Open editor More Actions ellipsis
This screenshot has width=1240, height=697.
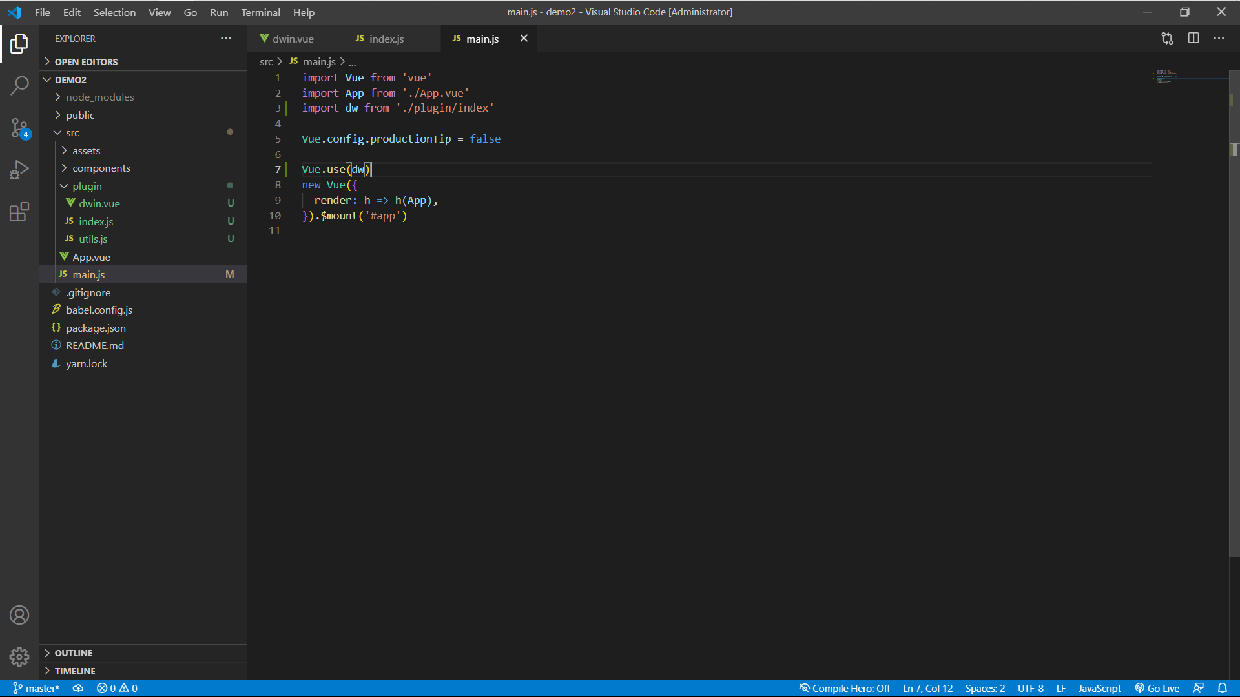pyautogui.click(x=1219, y=39)
